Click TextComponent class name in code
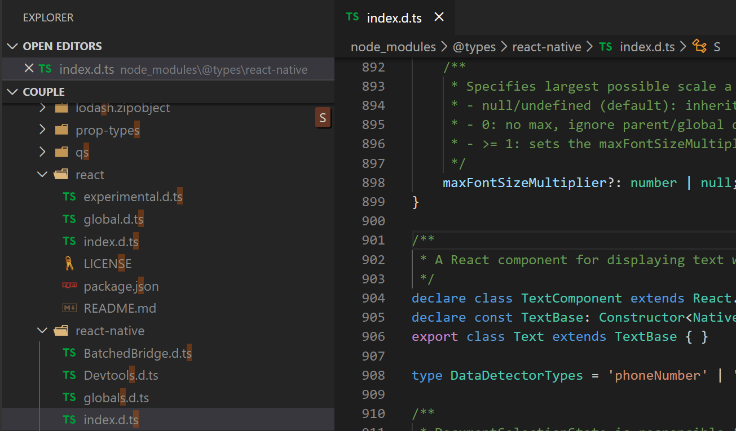 [x=571, y=298]
